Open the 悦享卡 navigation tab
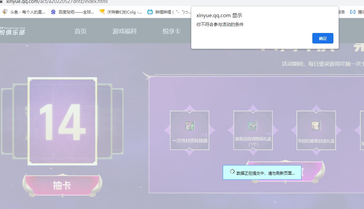Screen dimensions: 364x209 171,31
